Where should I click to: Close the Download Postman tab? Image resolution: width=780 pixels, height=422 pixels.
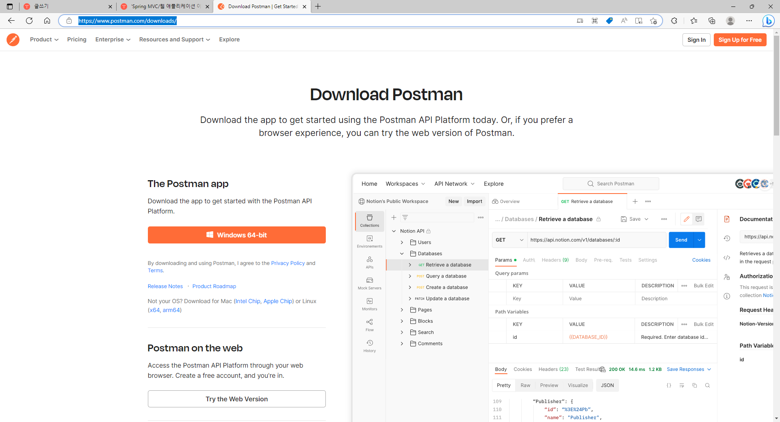click(x=304, y=6)
